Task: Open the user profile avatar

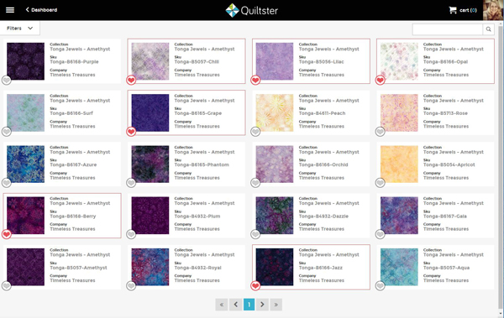Action: click(493, 10)
